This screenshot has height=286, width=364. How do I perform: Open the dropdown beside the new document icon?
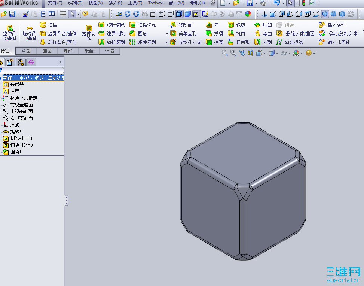pos(229,3)
